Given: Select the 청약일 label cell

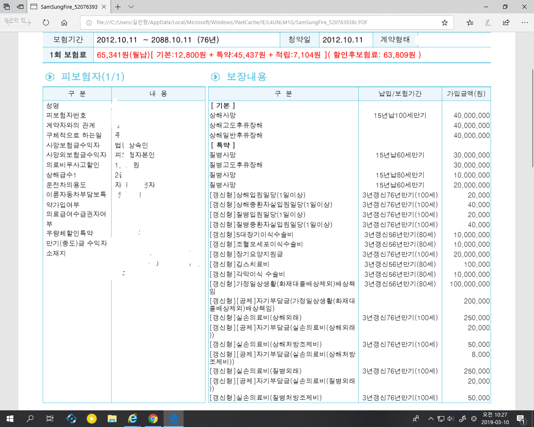Looking at the screenshot, I should pyautogui.click(x=300, y=40).
